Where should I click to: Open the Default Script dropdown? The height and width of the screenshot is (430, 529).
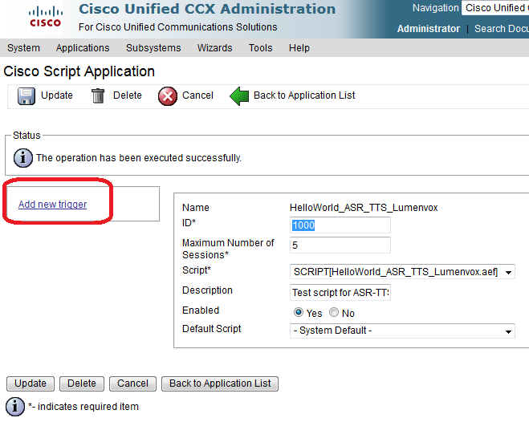coord(402,331)
